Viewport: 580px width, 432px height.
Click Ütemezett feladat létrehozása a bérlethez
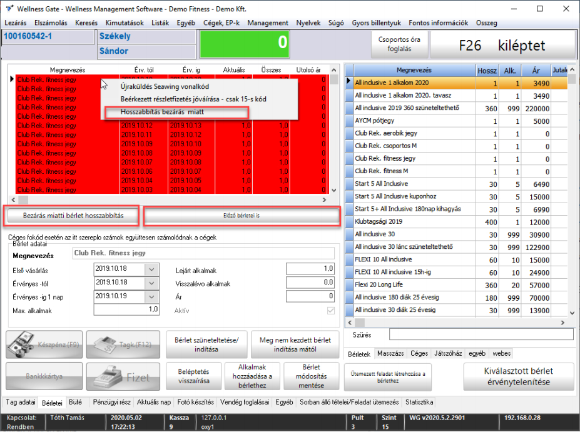click(x=388, y=377)
